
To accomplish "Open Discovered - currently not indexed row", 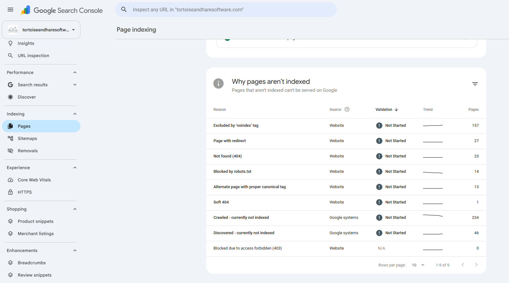I will [346, 233].
